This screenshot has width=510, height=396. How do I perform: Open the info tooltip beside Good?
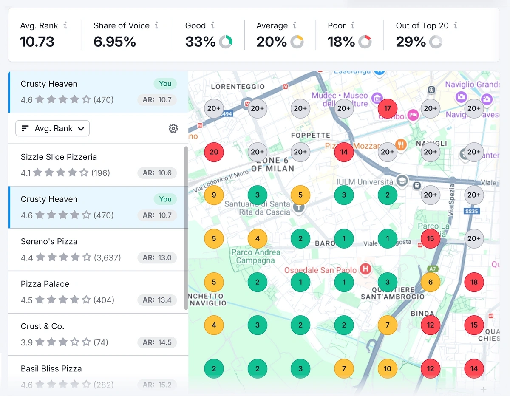coord(212,25)
